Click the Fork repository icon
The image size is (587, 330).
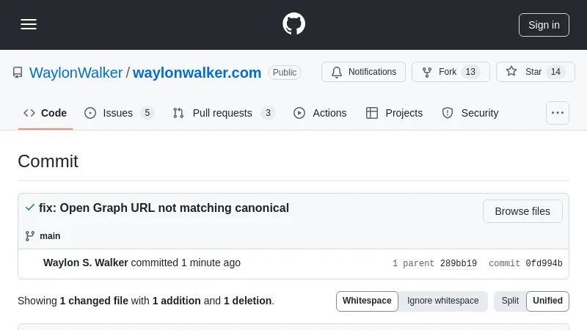pyautogui.click(x=427, y=72)
